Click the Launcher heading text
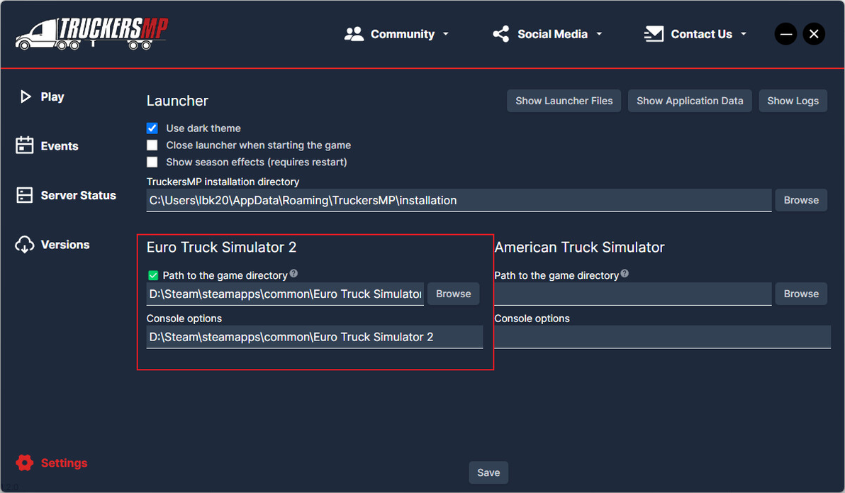Screen dimensions: 845x493 (x=177, y=101)
